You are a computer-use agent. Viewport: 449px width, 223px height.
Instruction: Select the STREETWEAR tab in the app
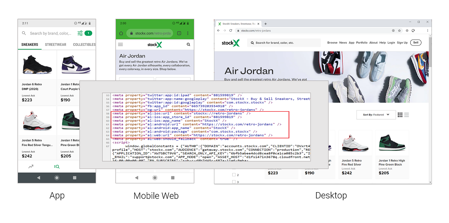[x=55, y=45]
